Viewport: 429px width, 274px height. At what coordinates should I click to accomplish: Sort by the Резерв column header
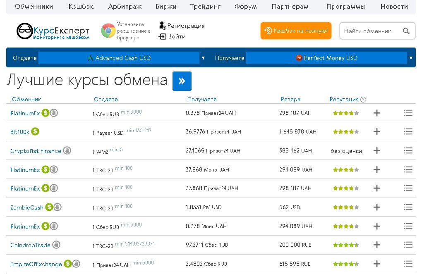pos(290,99)
